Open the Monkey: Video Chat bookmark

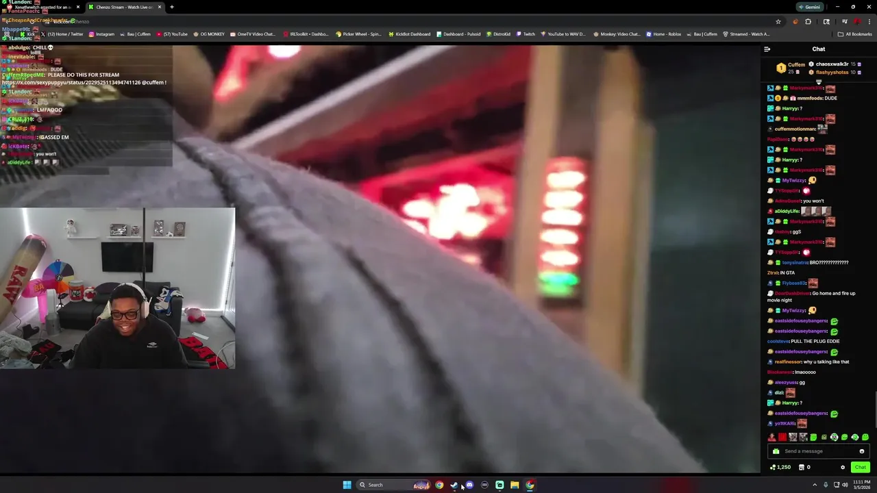[617, 34]
